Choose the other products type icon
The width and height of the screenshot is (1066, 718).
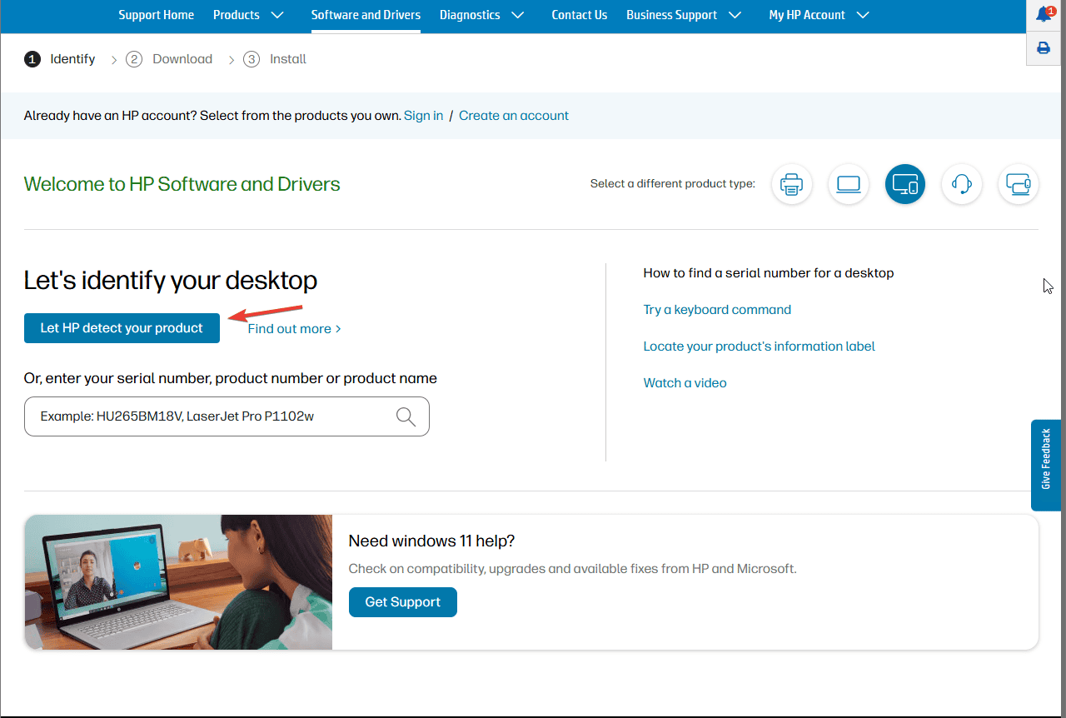coord(1019,184)
